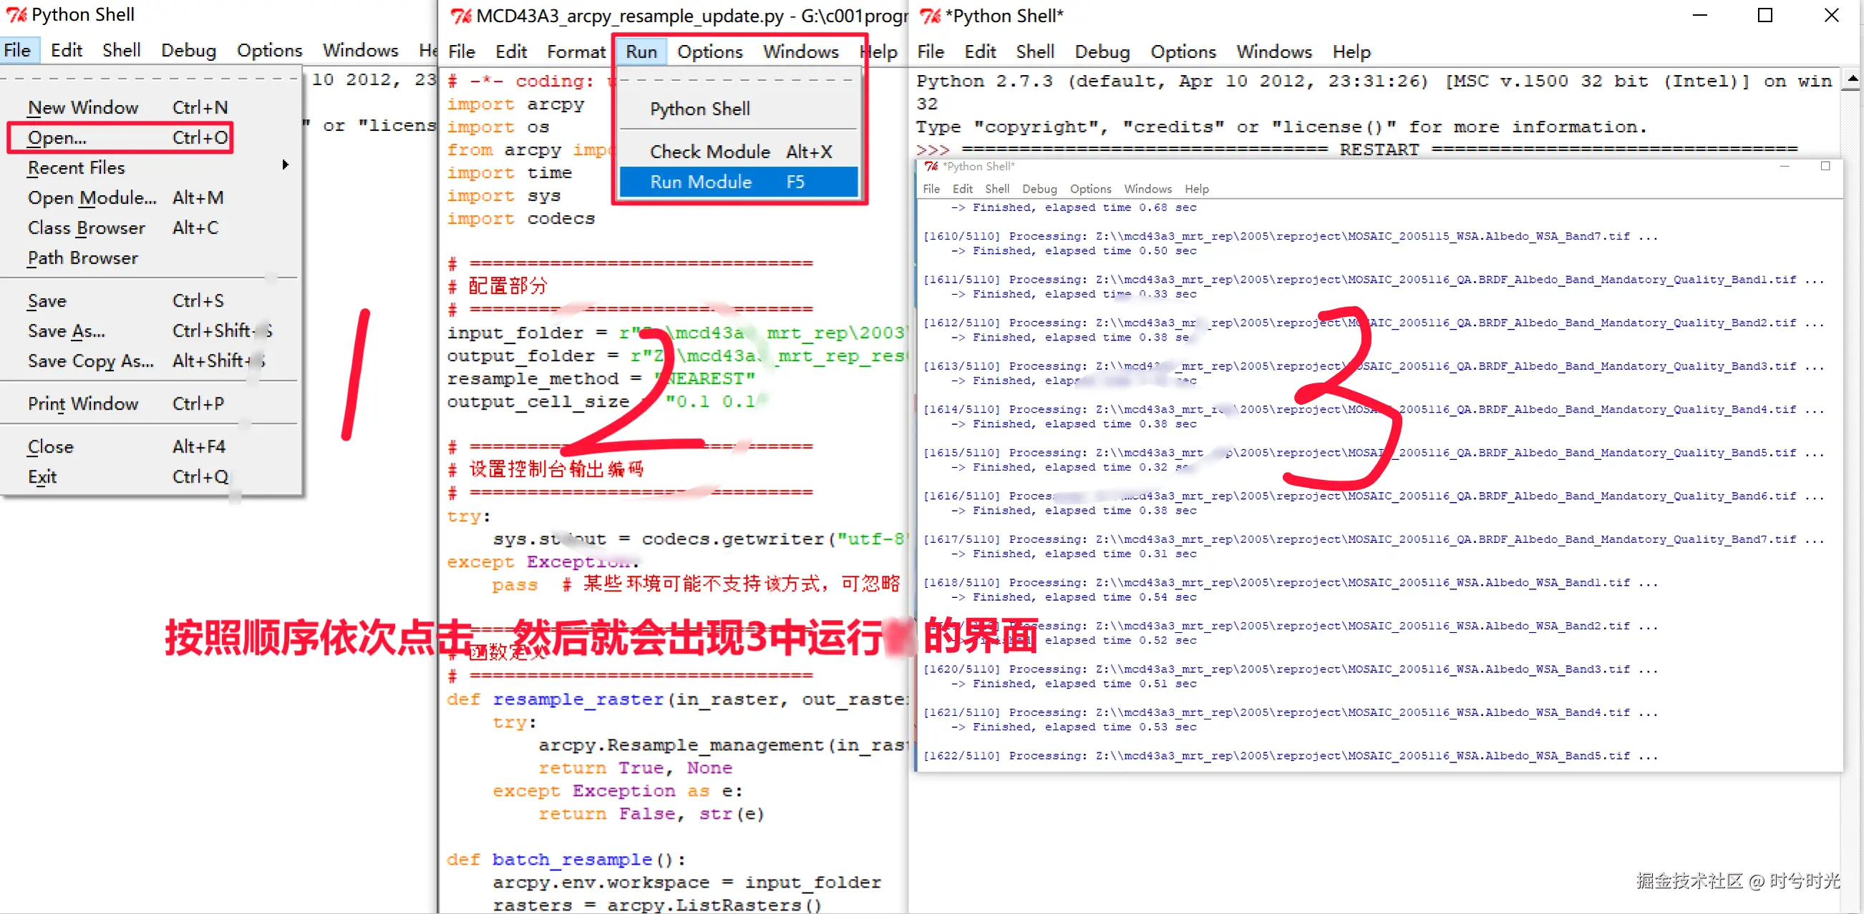Image resolution: width=1864 pixels, height=914 pixels.
Task: Open Python Shell from the Run menu
Action: tap(699, 109)
